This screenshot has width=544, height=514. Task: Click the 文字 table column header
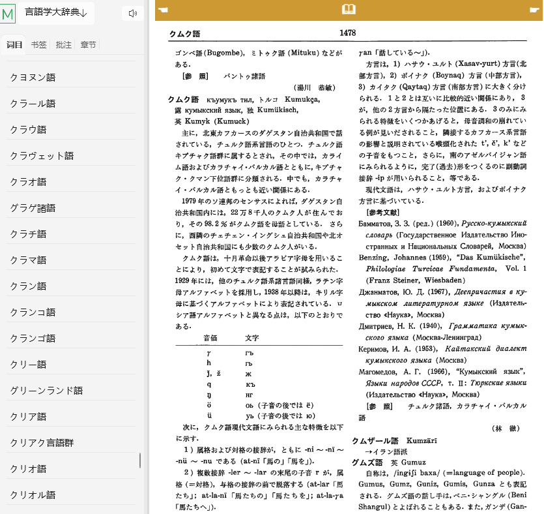tap(252, 338)
